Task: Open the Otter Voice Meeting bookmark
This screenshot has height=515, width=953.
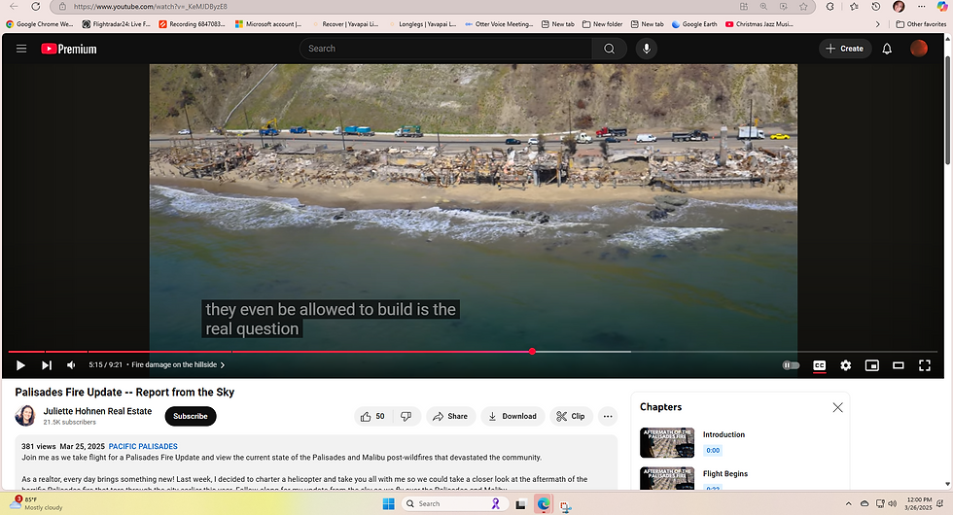Action: (498, 24)
